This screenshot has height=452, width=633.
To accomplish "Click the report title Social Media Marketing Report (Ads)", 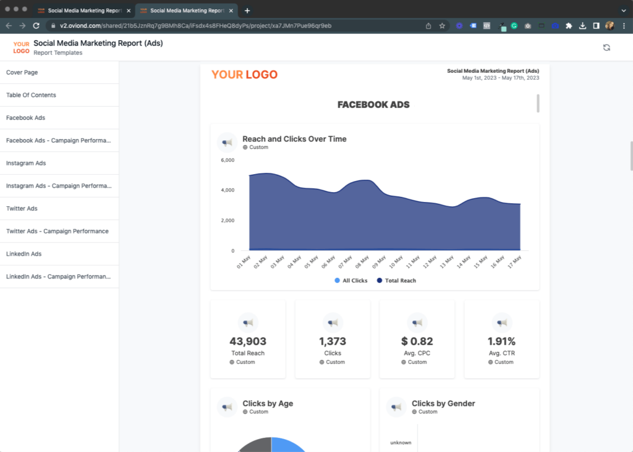I will [x=98, y=43].
